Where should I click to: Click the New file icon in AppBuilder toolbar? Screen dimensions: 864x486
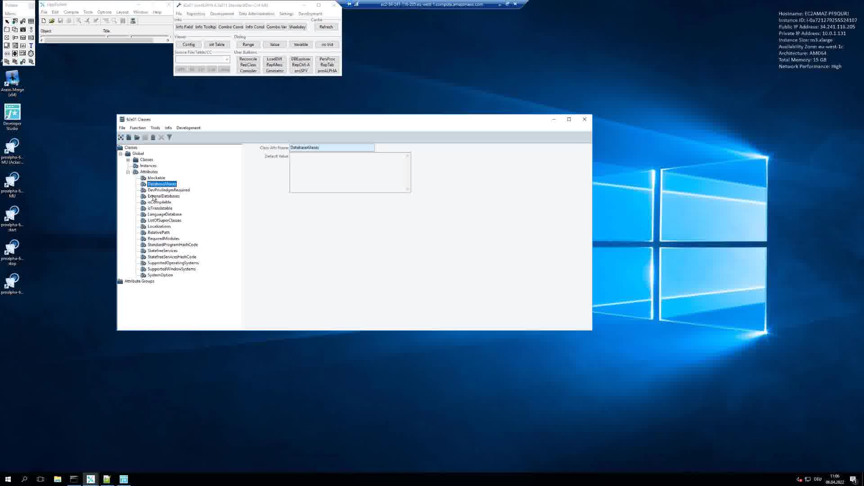tap(44, 21)
